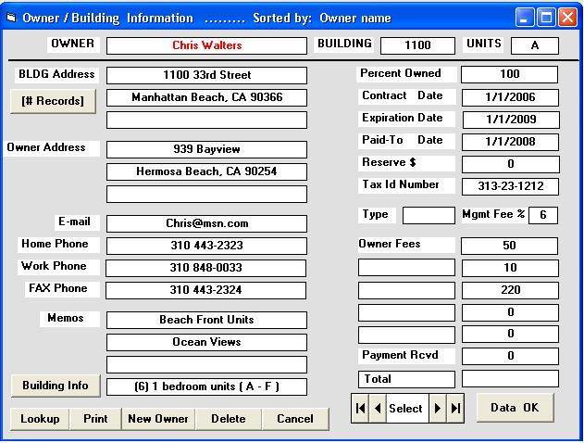Screen dimensions: 584x443
Task: Go to previous record arrow
Action: click(377, 409)
